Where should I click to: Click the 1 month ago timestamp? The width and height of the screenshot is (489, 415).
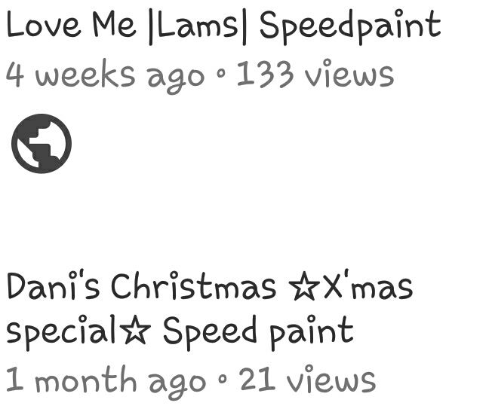pyautogui.click(x=106, y=383)
